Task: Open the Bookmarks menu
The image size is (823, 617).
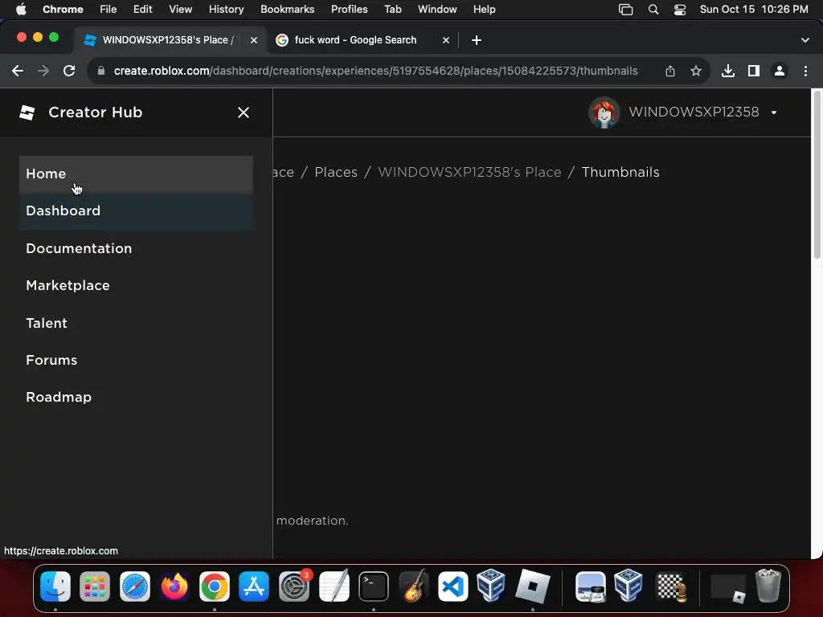Action: click(x=288, y=10)
